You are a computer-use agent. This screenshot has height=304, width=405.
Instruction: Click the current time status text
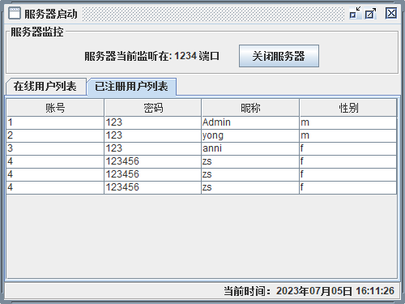click(x=309, y=291)
